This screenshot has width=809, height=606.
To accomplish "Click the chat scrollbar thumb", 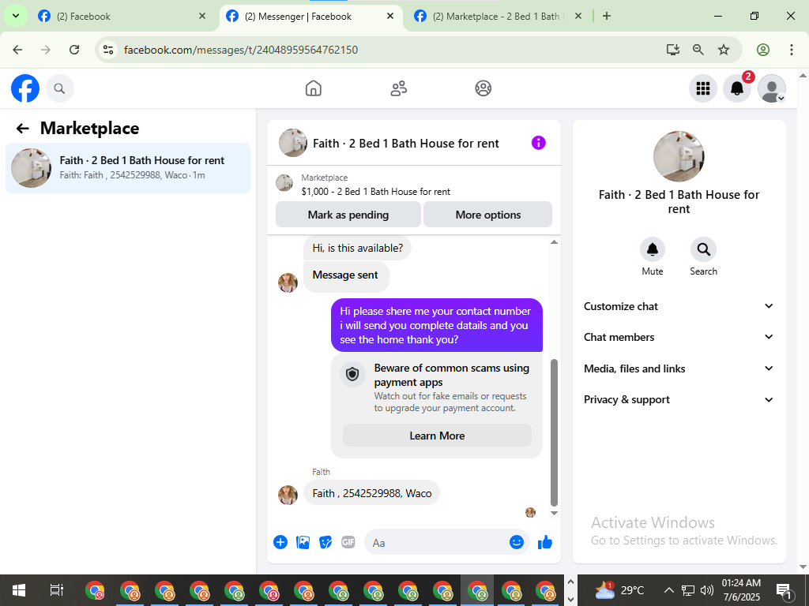I will pyautogui.click(x=554, y=433).
